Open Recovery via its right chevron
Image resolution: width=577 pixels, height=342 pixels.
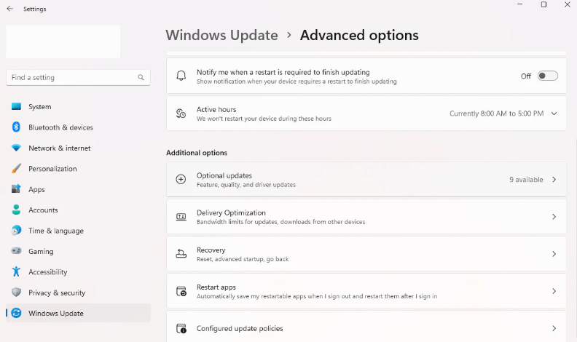click(x=554, y=254)
